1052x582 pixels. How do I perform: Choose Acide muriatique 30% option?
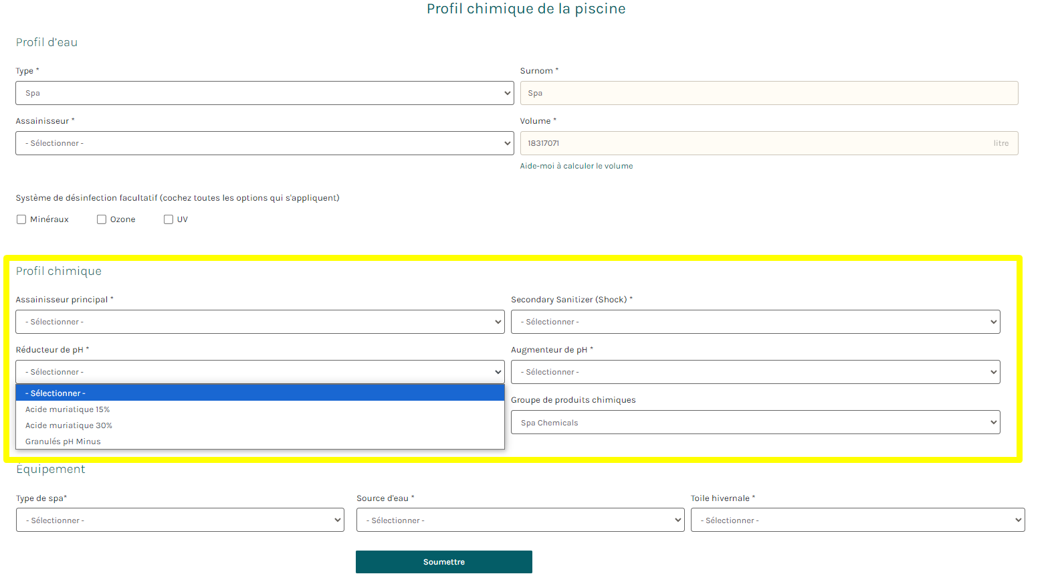pos(260,425)
